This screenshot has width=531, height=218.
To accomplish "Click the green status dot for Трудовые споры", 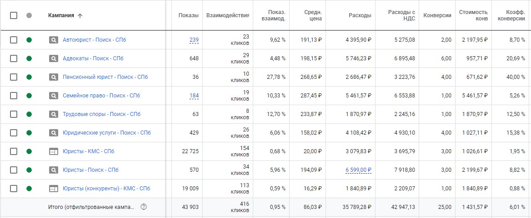I will [x=29, y=114].
